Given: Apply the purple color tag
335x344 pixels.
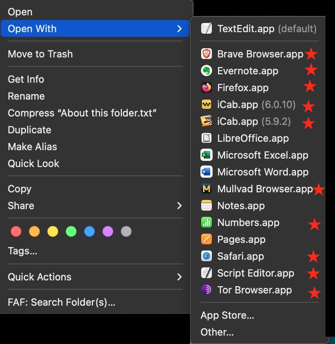Looking at the screenshot, I should [108, 231].
